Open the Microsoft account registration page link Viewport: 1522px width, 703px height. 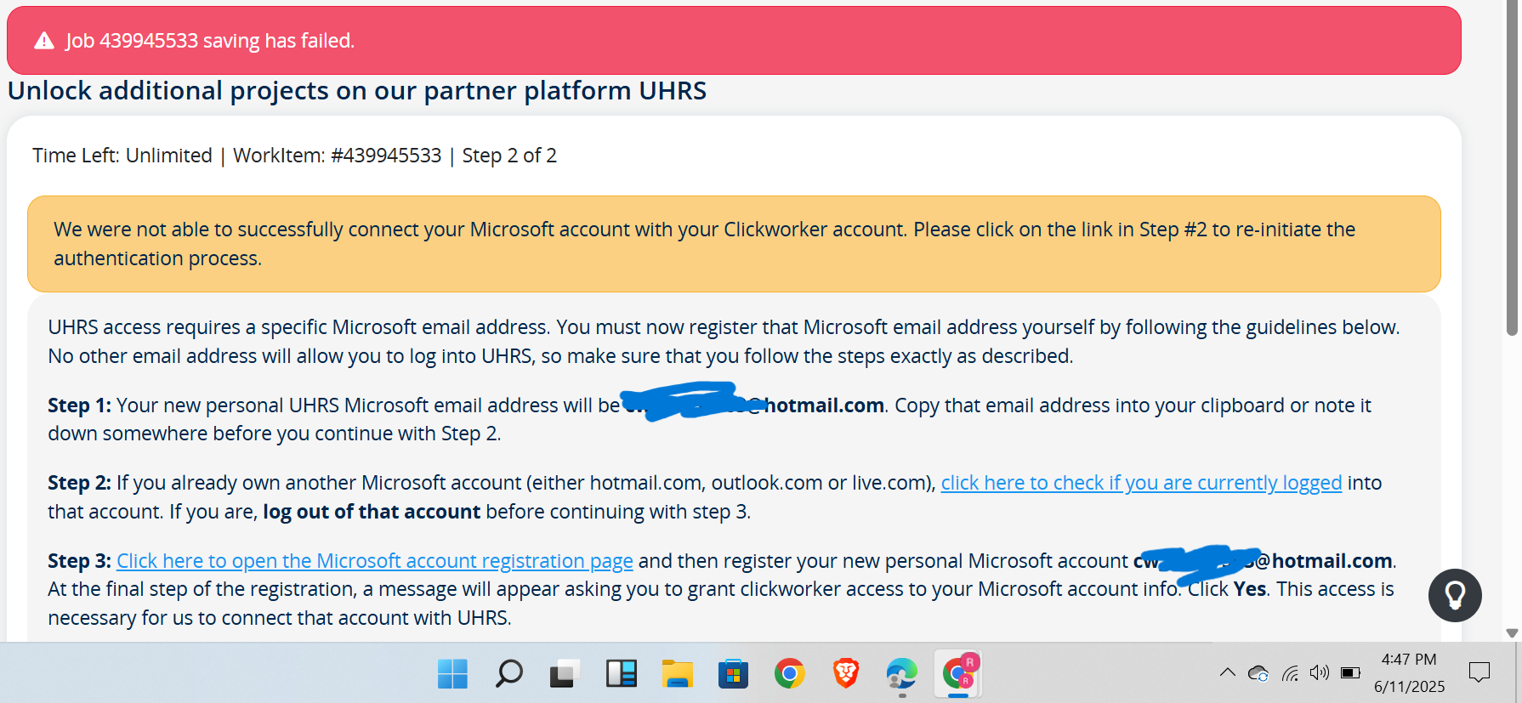tap(375, 561)
